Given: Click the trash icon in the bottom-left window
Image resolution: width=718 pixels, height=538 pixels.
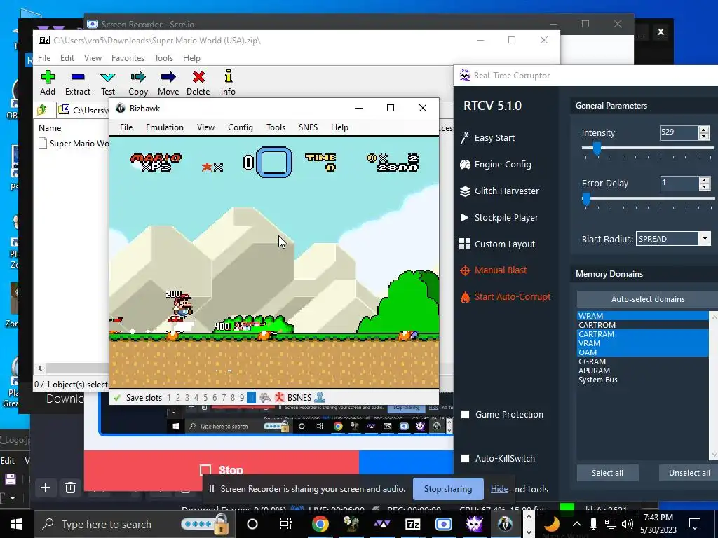Looking at the screenshot, I should coord(70,488).
